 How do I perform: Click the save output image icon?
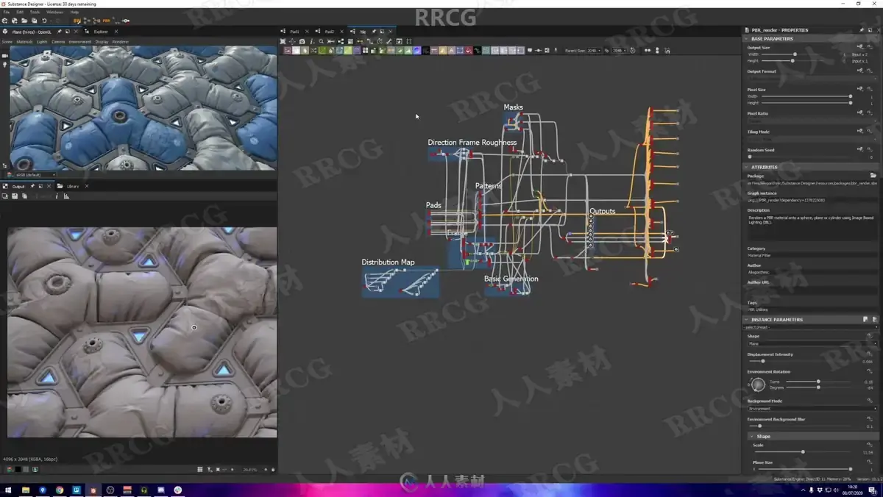point(15,196)
